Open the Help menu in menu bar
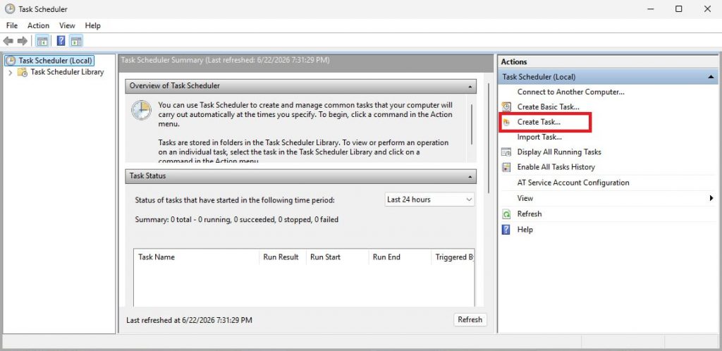 pyautogui.click(x=92, y=26)
